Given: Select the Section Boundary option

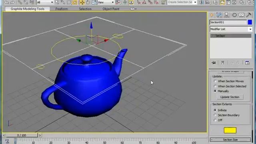Looking at the screenshot, I should 215,115.
